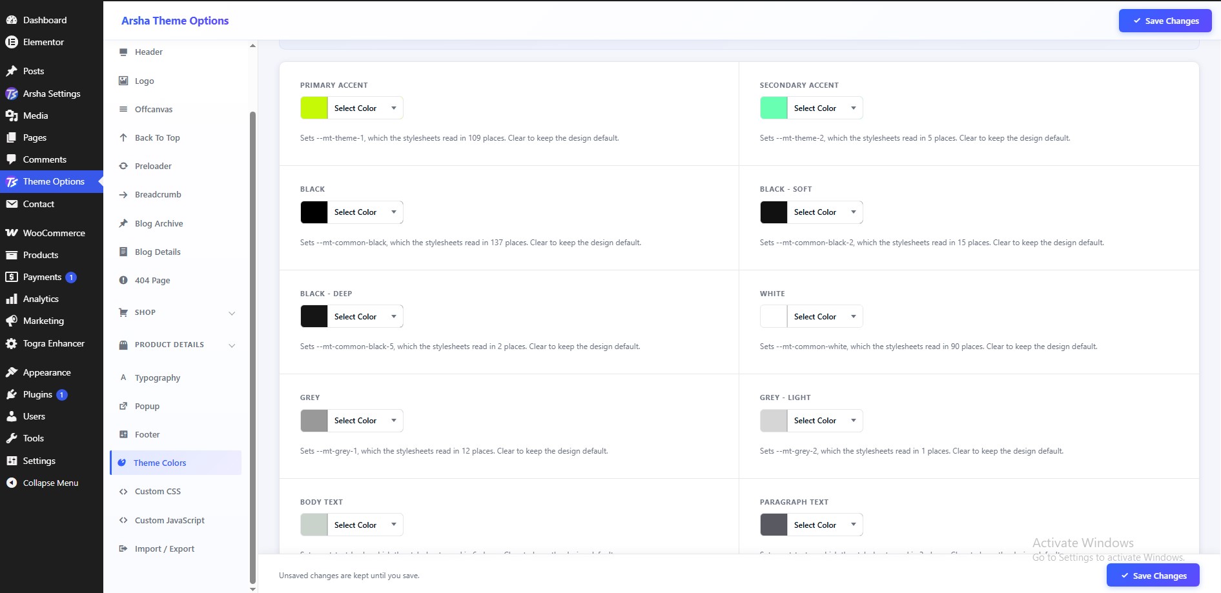Viewport: 1221px width, 593px height.
Task: Open Togra Enhancer menu item
Action: coord(52,343)
